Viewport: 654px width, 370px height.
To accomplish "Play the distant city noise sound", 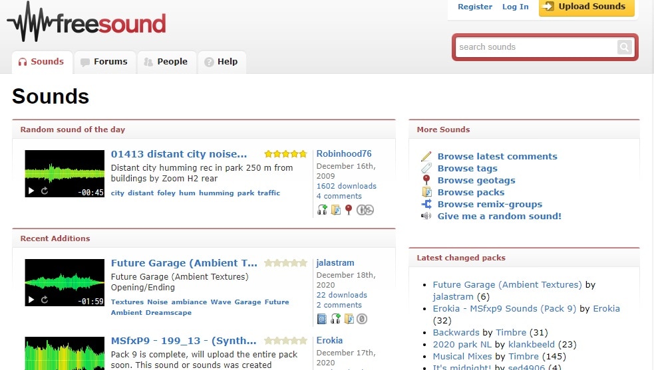I will 31,191.
